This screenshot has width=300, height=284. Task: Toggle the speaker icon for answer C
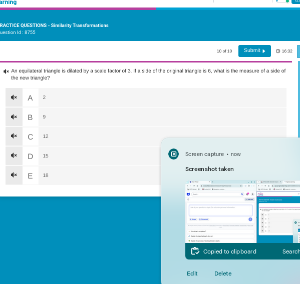point(14,136)
